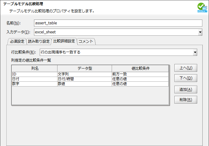Viewport: 209px width, 146px height.
Task: Select the ID row in the table
Action: point(34,74)
